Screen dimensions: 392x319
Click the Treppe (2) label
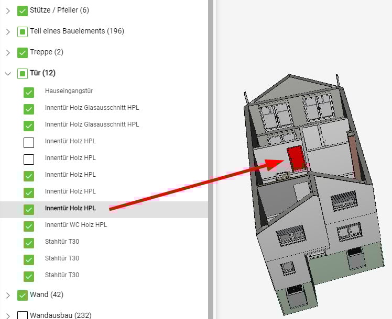pos(47,52)
